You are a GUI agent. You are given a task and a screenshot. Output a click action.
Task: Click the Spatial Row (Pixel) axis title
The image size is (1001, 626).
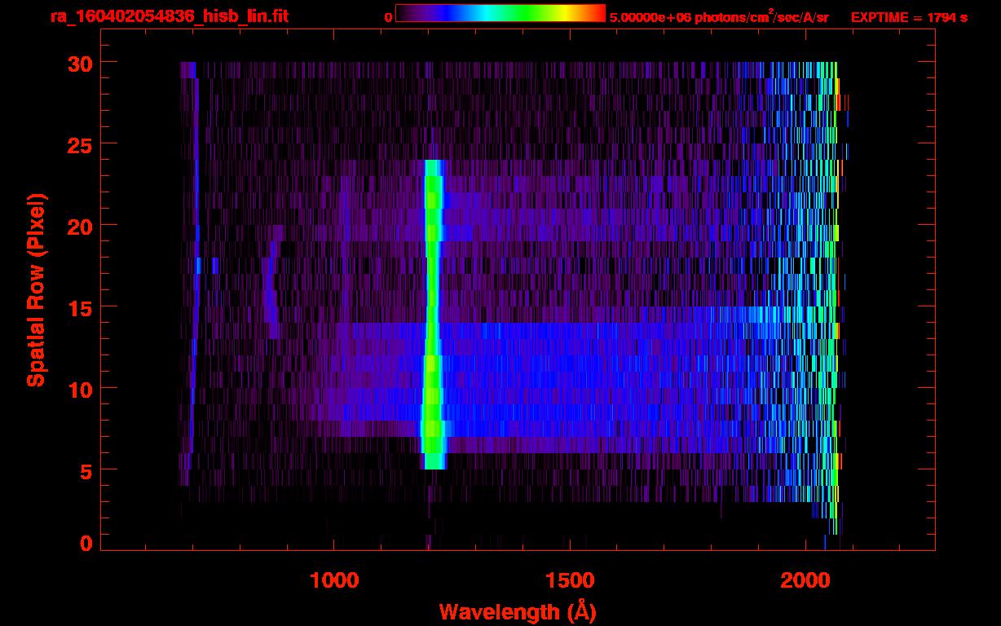pyautogui.click(x=35, y=289)
